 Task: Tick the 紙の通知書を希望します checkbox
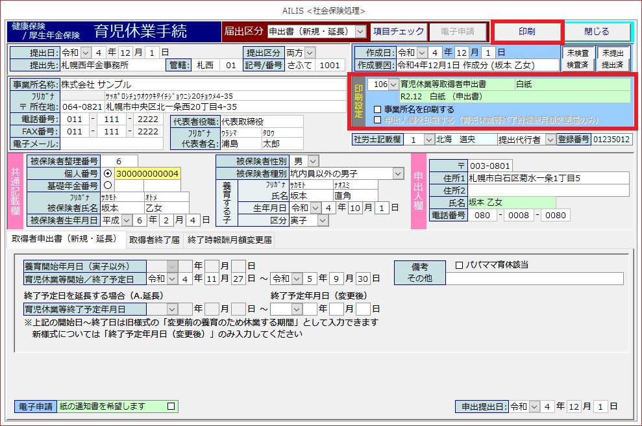coord(171,407)
